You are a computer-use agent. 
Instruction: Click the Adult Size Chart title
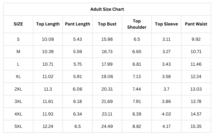(x=107, y=9)
